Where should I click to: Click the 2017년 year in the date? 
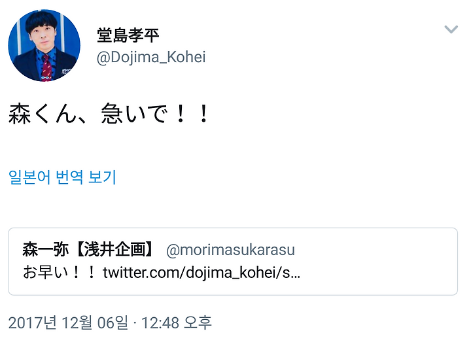point(33,322)
